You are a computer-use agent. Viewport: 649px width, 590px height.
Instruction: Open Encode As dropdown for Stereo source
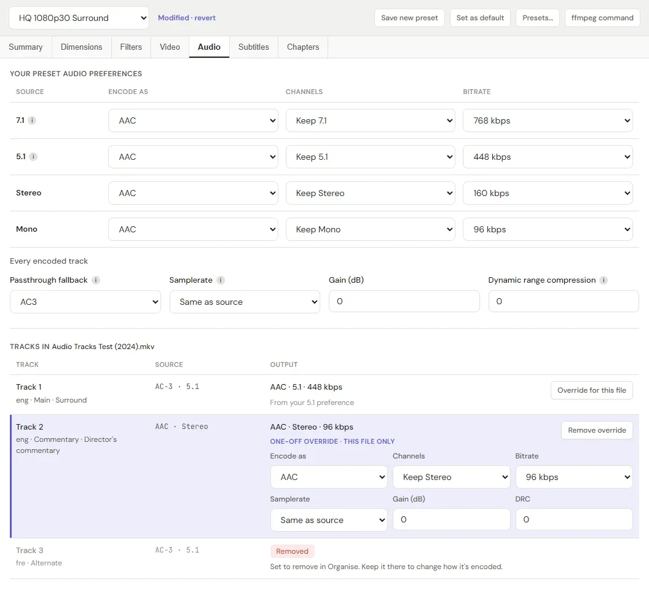(194, 193)
